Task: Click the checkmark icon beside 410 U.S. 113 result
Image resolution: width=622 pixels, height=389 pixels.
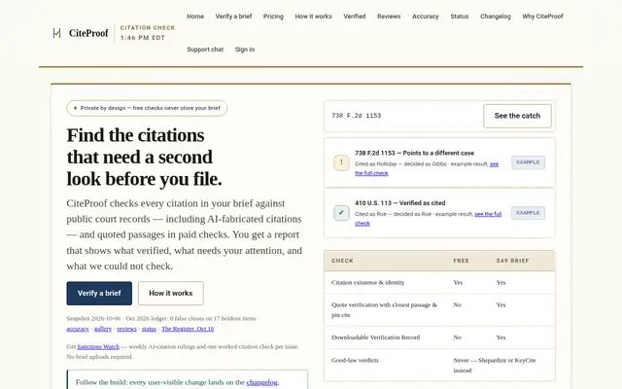Action: coord(341,213)
